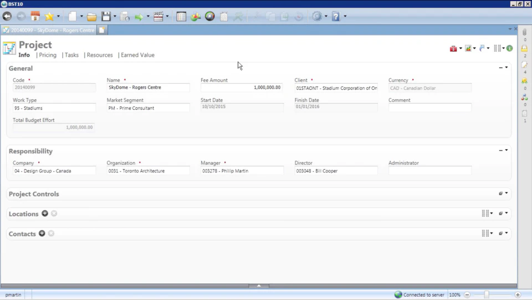Switch to the Tasks tab
Viewport: 532px width, 300px height.
pos(71,55)
